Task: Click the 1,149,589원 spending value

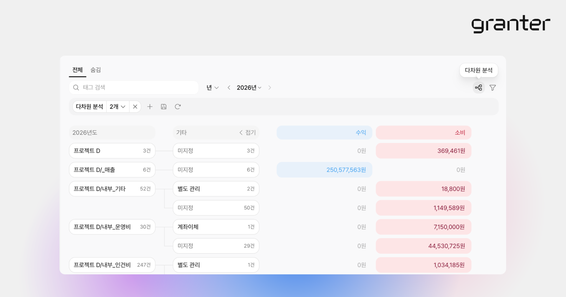Action: click(x=423, y=208)
